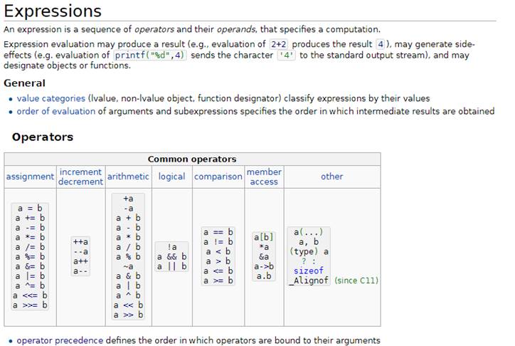
Task: Open the increment decrement header link
Action: pyautogui.click(x=80, y=177)
